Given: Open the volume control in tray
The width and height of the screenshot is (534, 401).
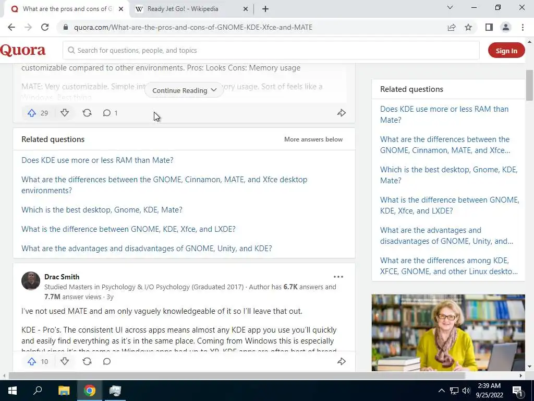Looking at the screenshot, I should coord(466,391).
